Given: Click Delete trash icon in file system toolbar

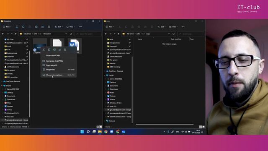Looking at the screenshot, I should point(49,27).
